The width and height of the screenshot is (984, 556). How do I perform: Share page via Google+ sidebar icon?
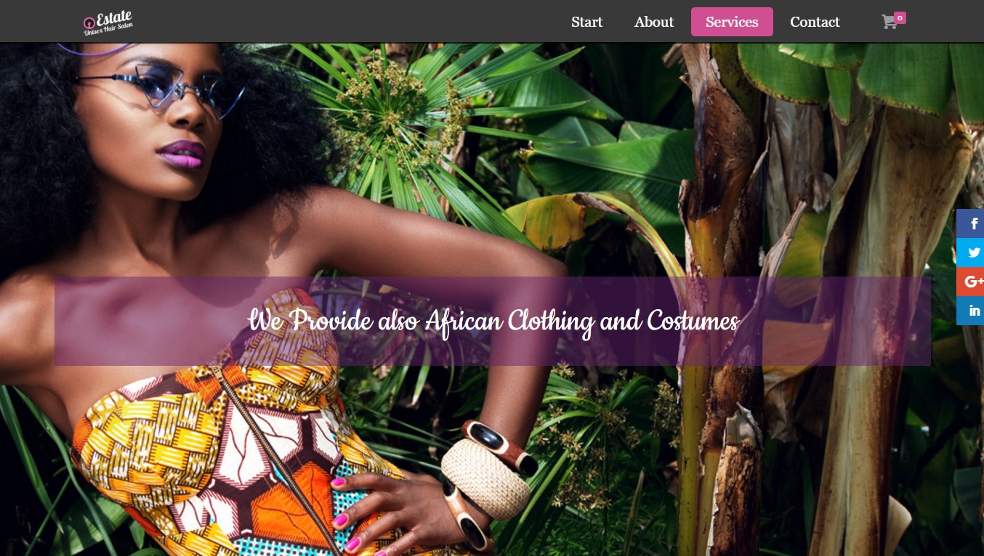(970, 282)
